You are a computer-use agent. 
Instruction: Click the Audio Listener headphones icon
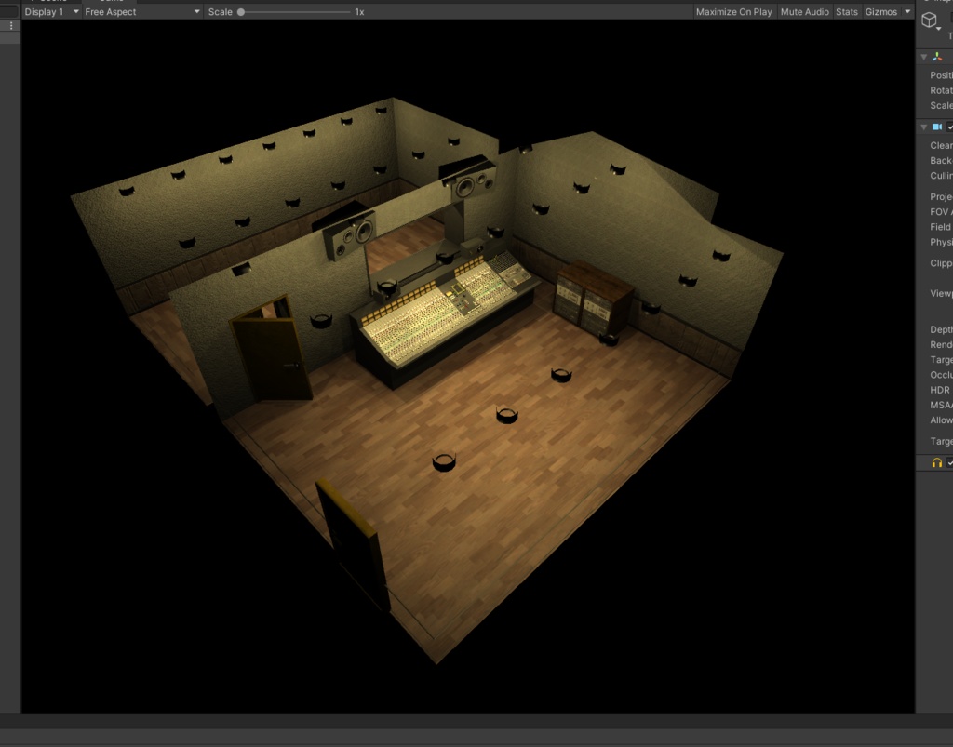click(936, 462)
